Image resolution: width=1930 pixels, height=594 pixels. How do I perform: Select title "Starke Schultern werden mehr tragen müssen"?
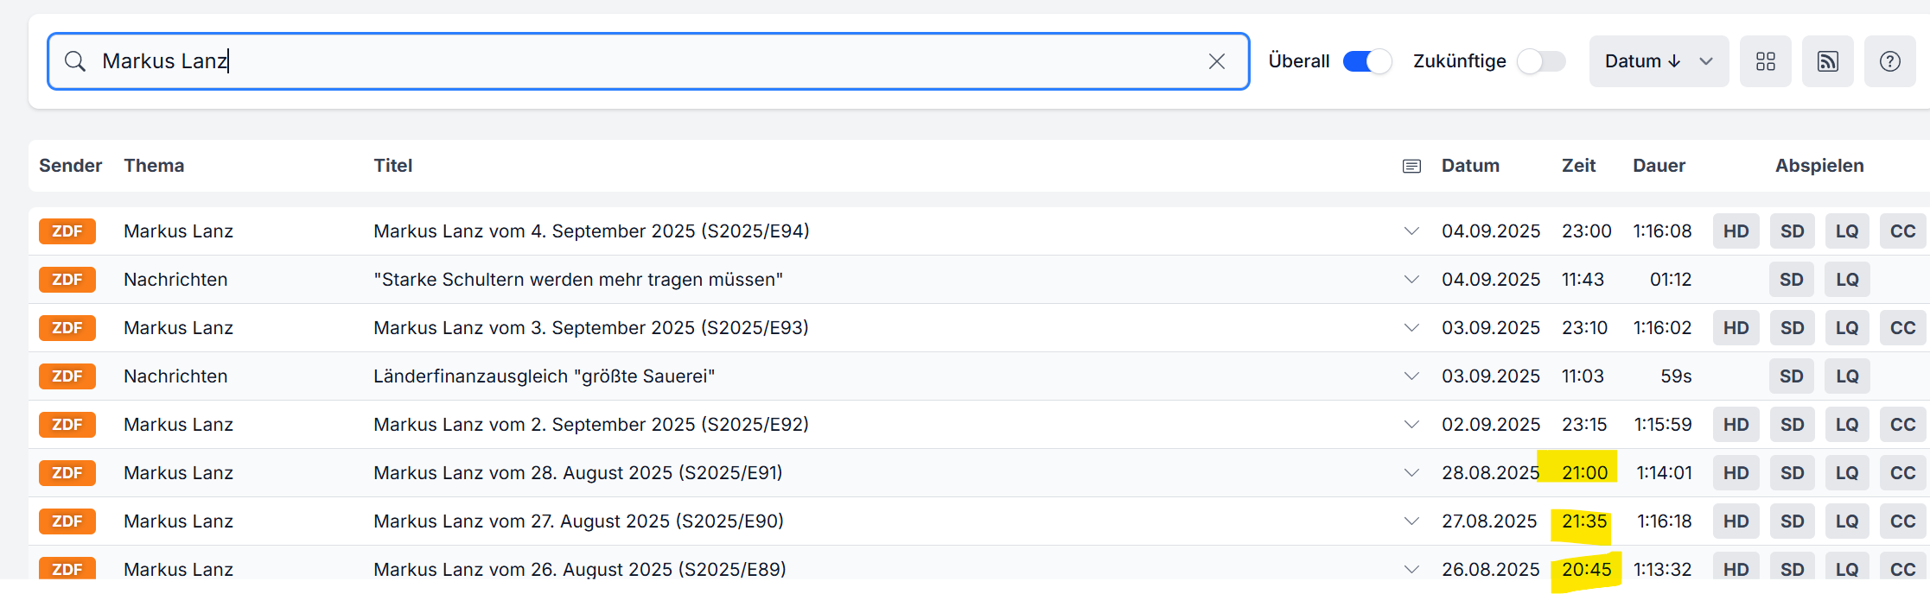click(x=578, y=280)
